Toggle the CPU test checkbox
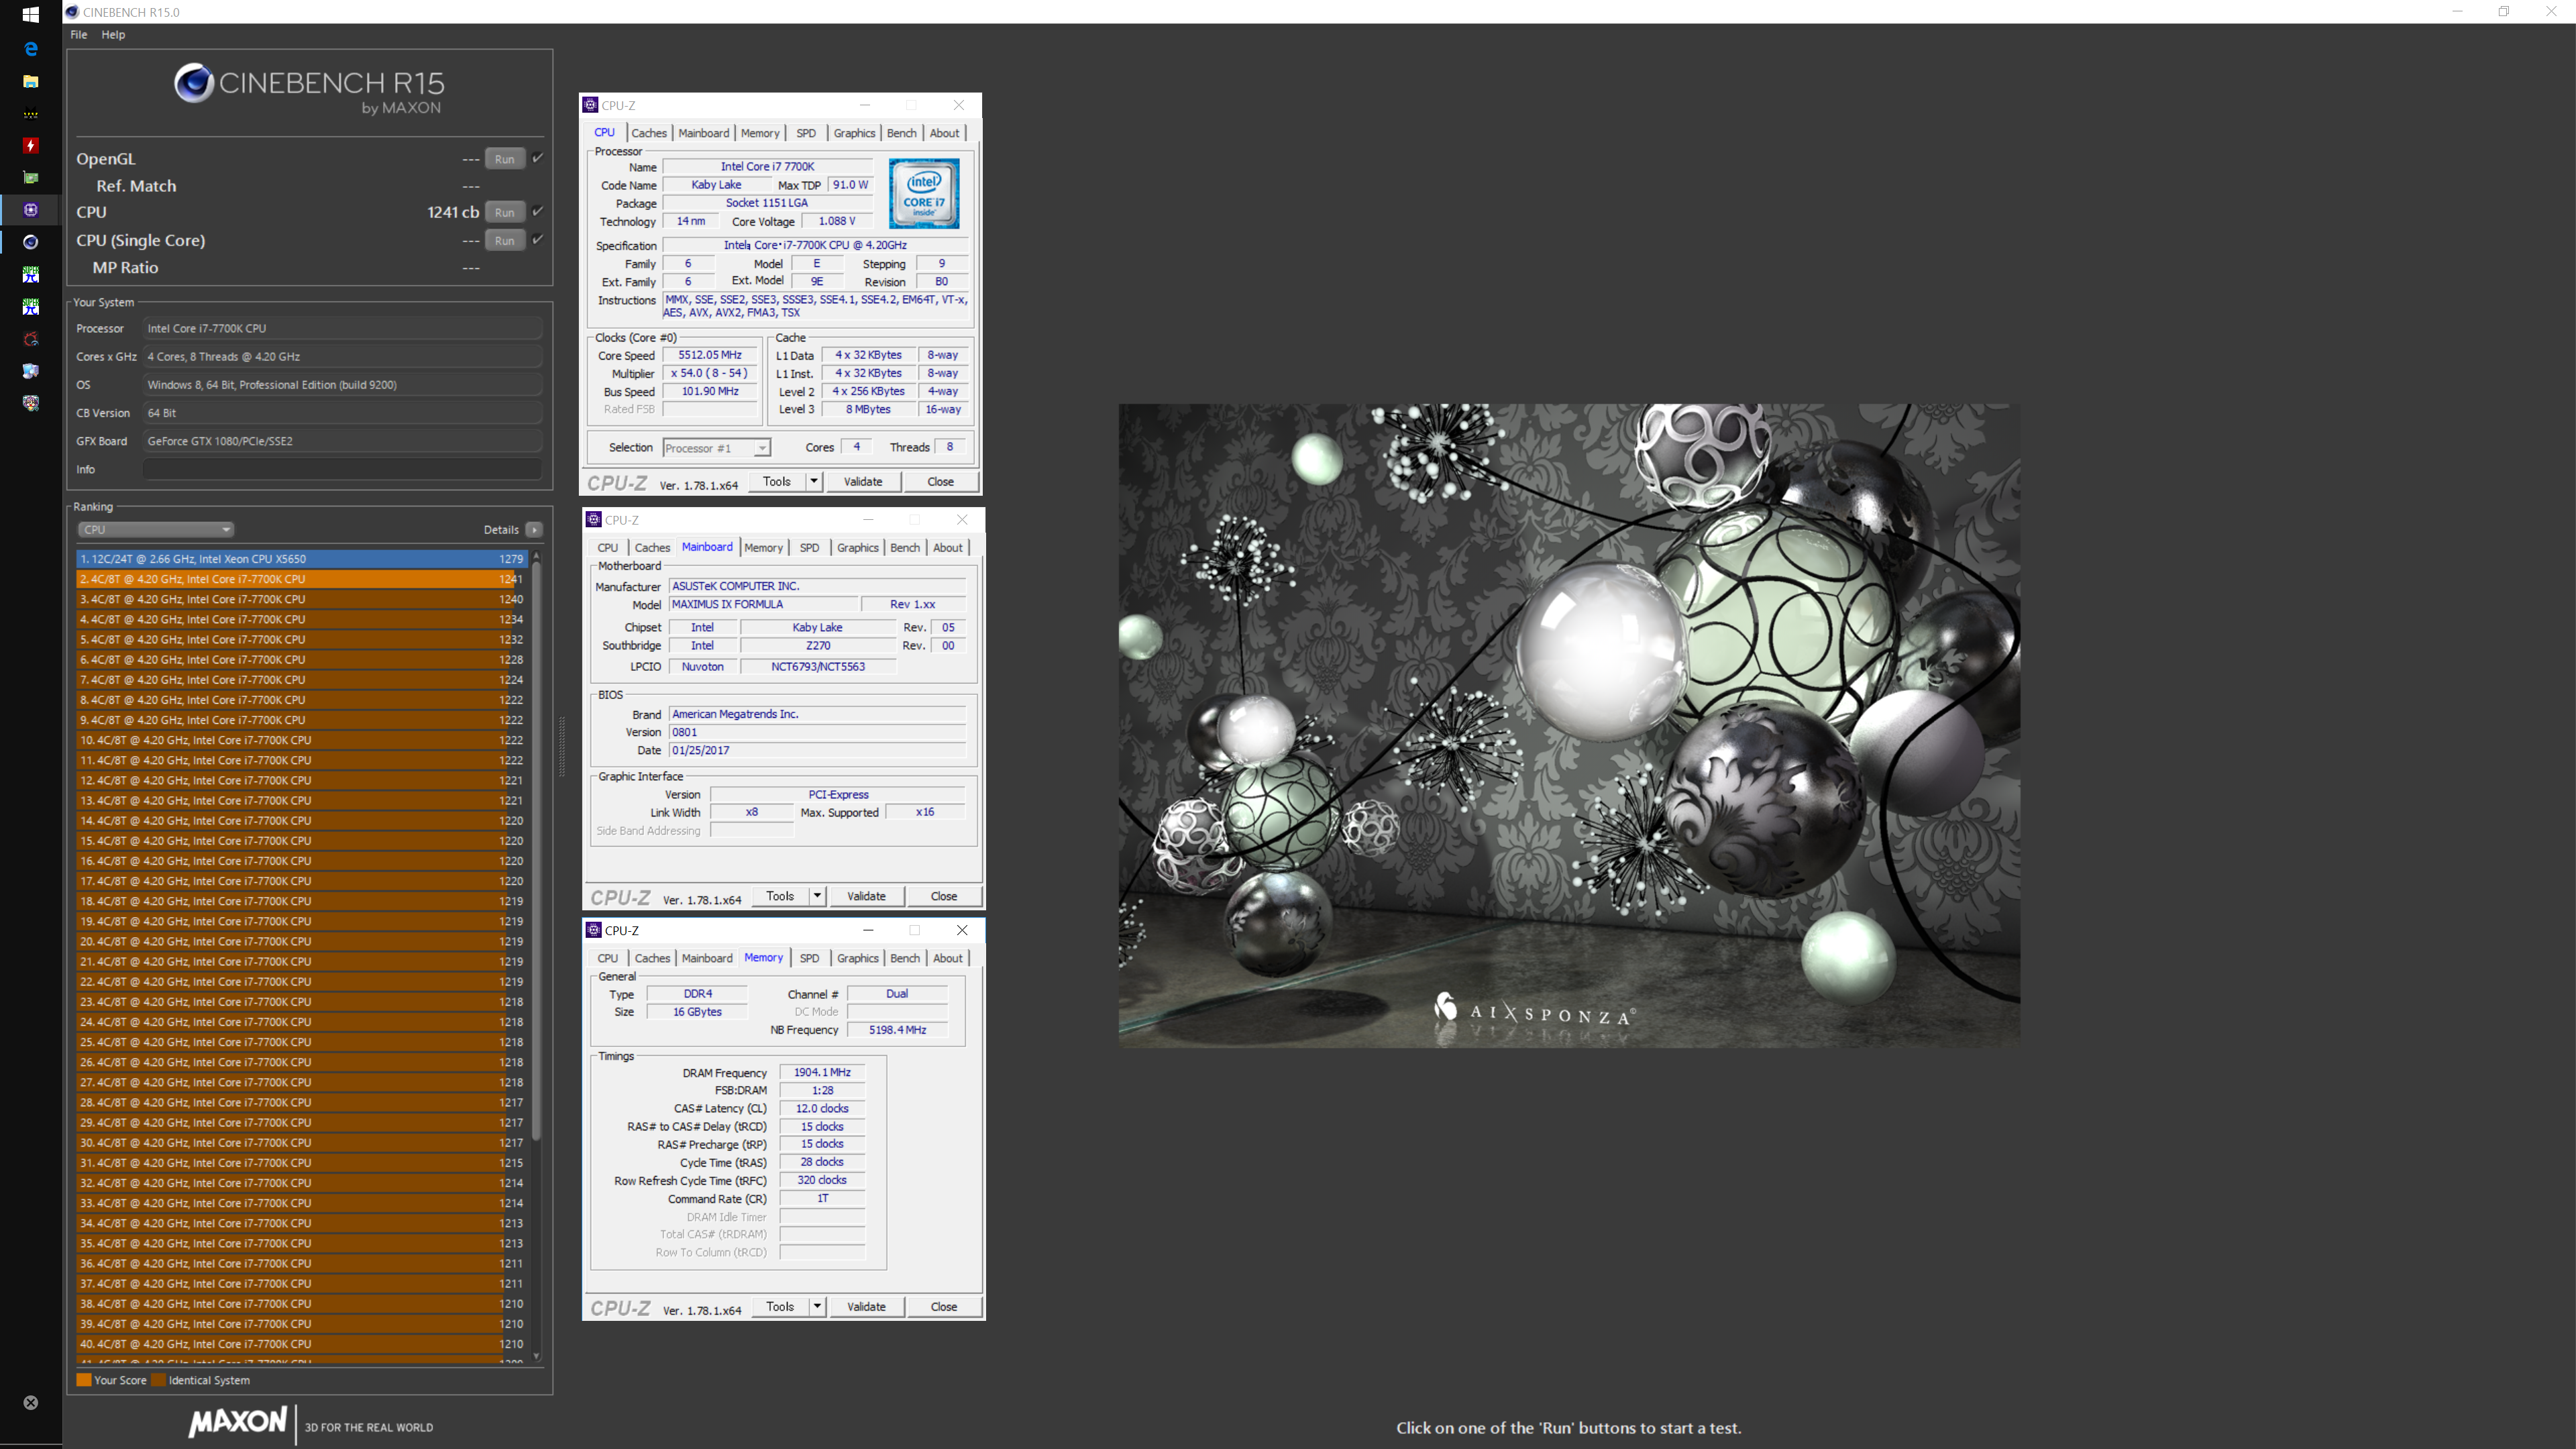 click(537, 211)
